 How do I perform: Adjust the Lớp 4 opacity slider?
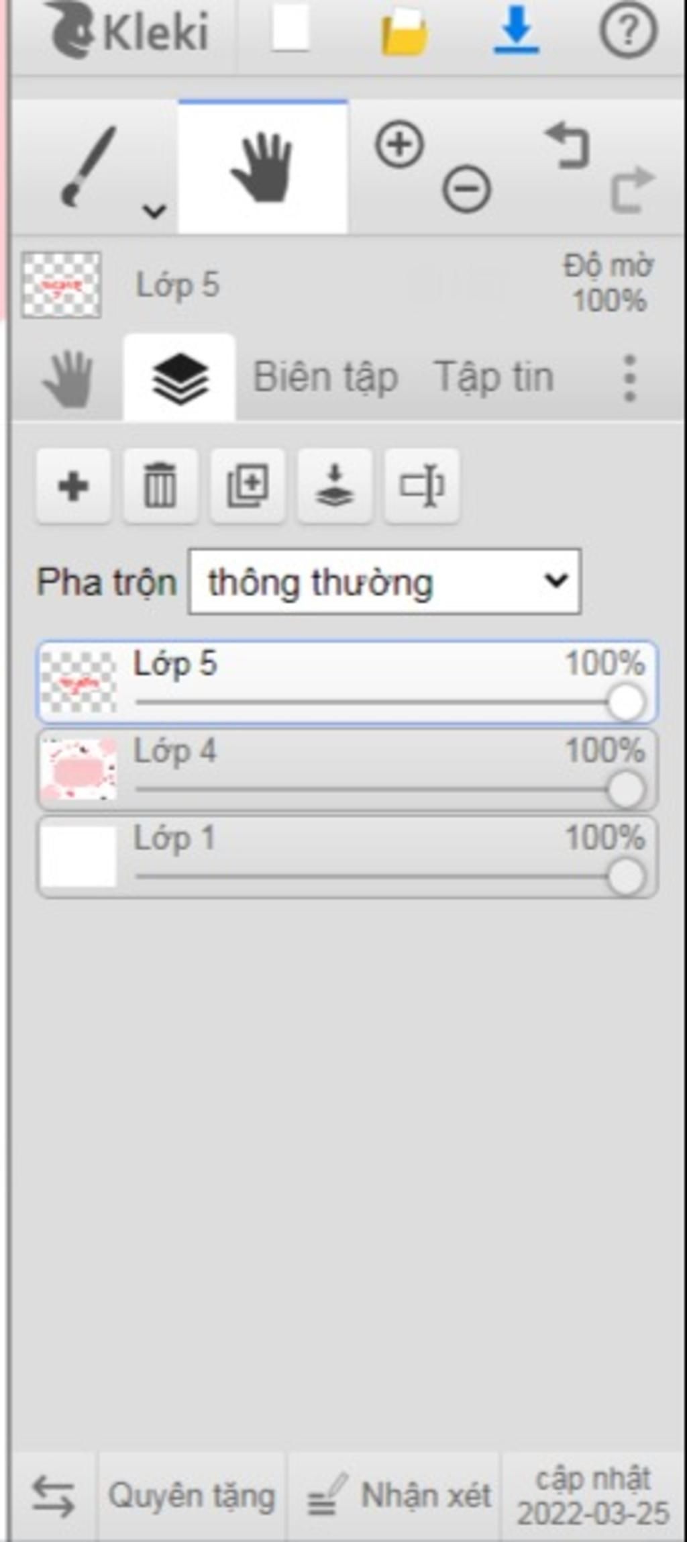389,789
